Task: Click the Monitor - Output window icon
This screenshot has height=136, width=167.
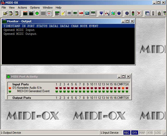Action: (4, 21)
